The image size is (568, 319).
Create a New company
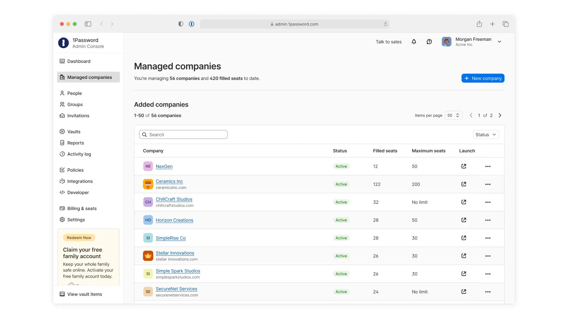pyautogui.click(x=483, y=78)
